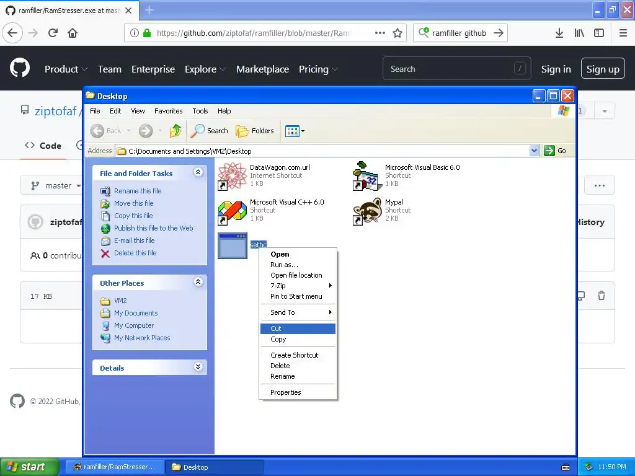Image resolution: width=635 pixels, height=476 pixels.
Task: Open a new browser tab with plus
Action: 149,10
